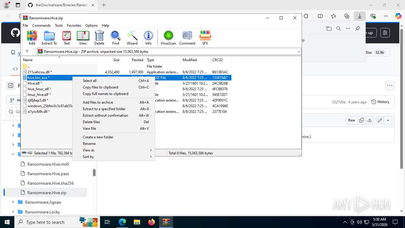The image size is (405, 228).
Task: Copy raw file icon on GitHub
Action: click(362, 120)
